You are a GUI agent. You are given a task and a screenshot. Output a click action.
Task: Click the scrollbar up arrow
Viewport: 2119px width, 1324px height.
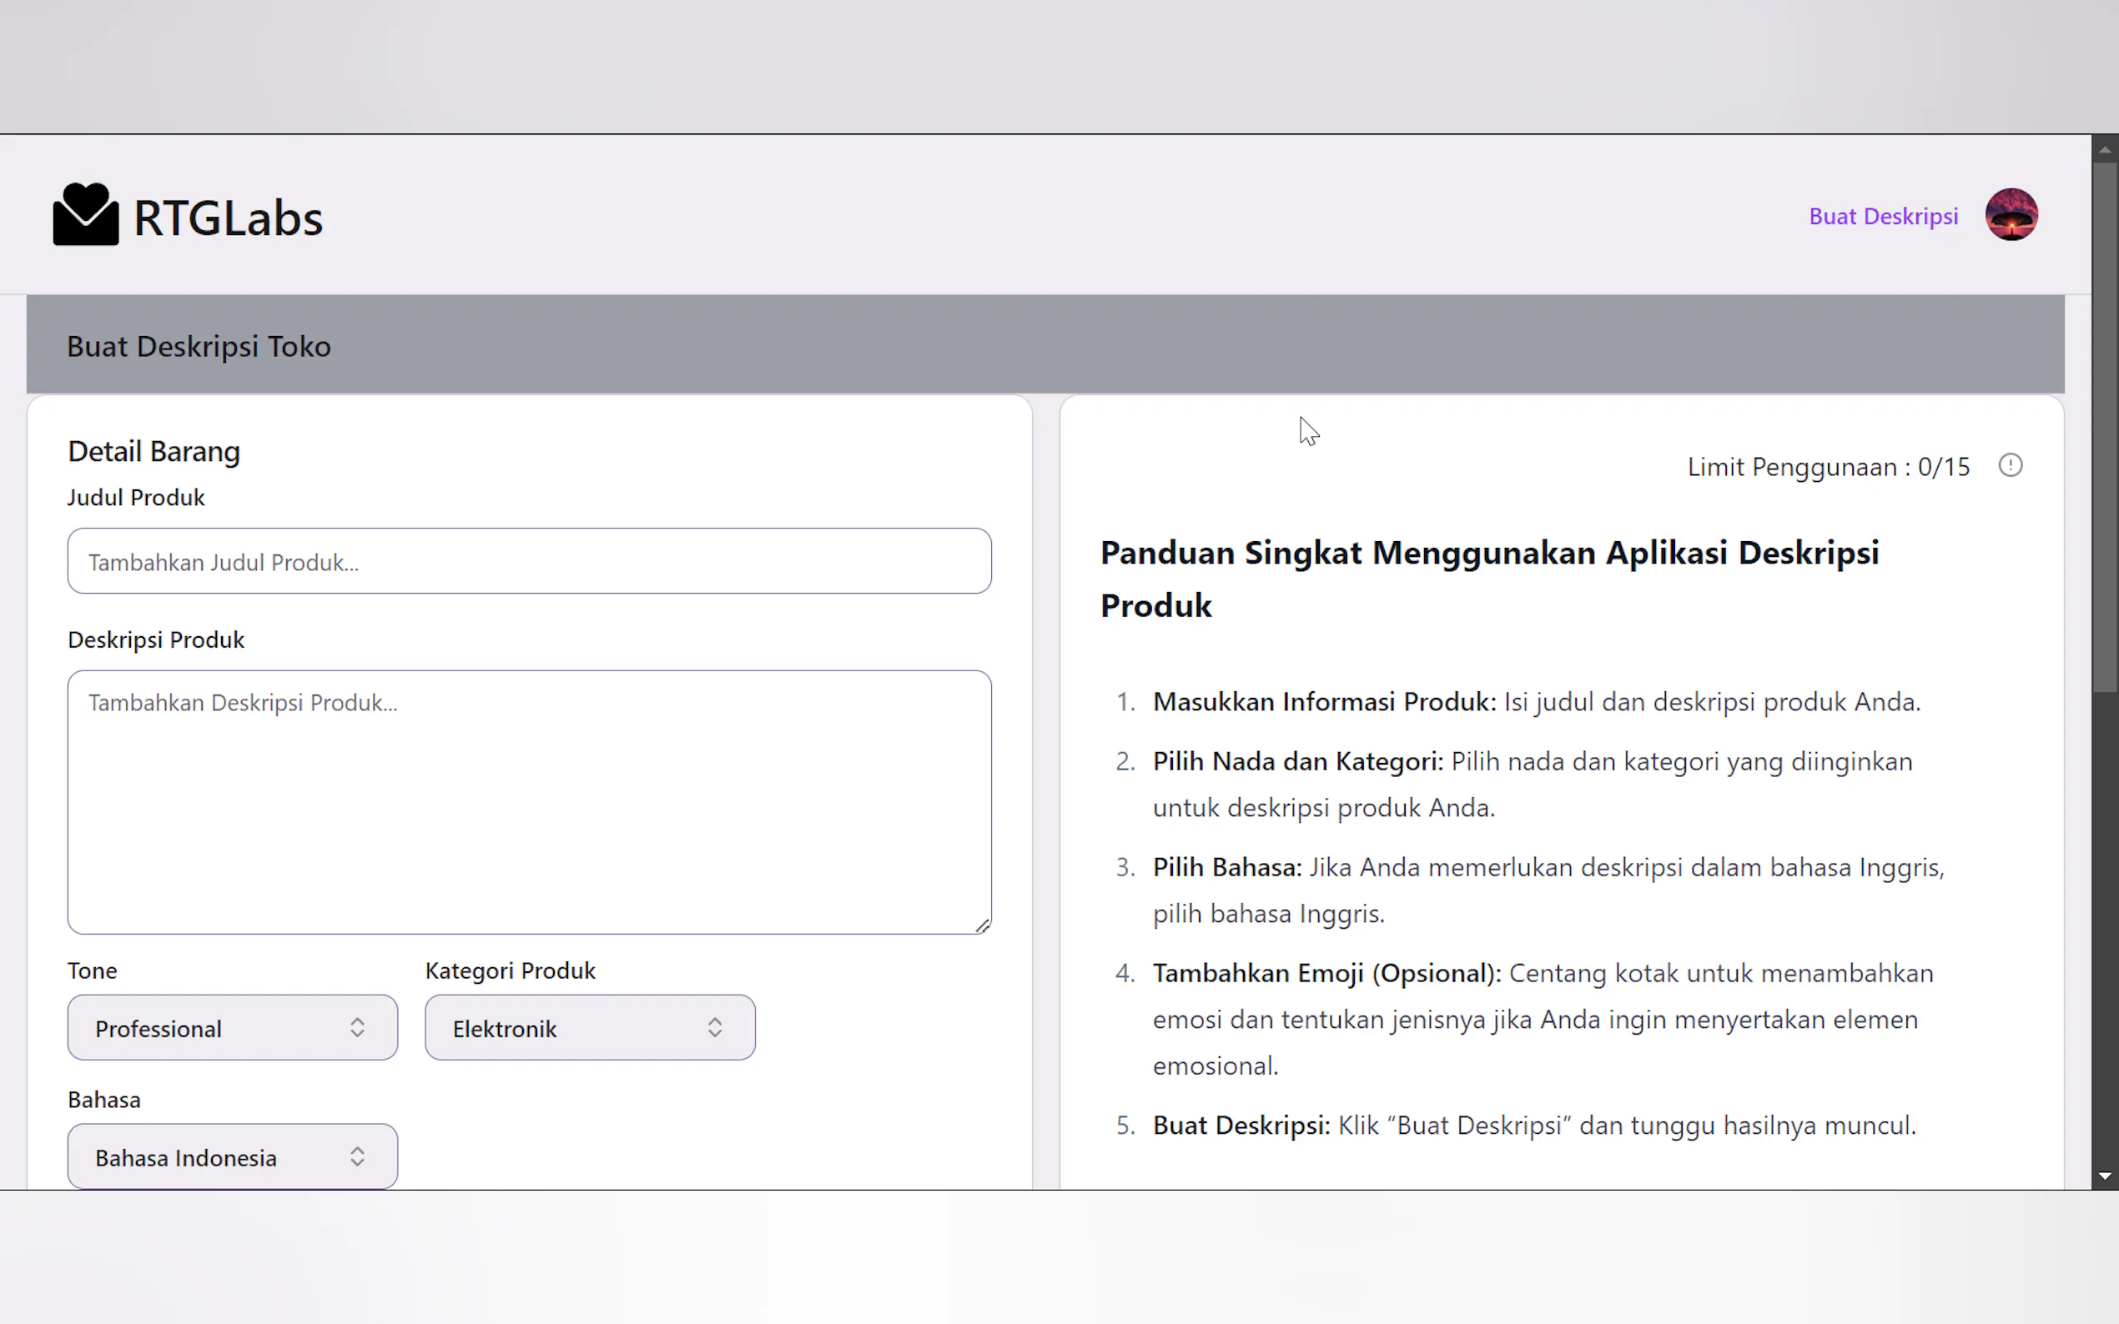click(x=2104, y=150)
